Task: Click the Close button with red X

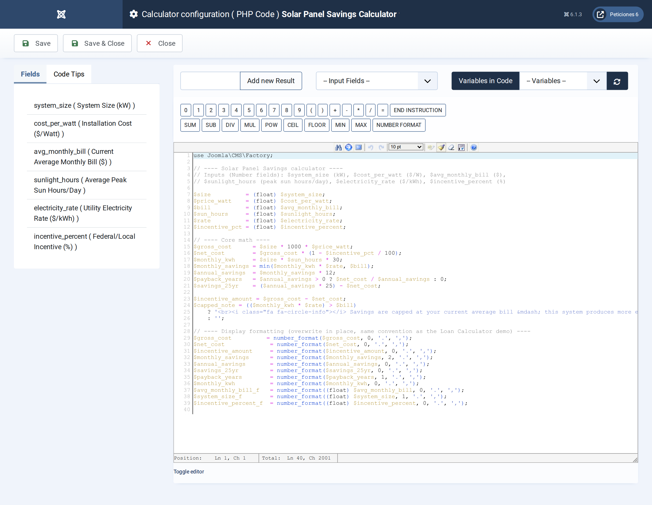Action: (160, 43)
